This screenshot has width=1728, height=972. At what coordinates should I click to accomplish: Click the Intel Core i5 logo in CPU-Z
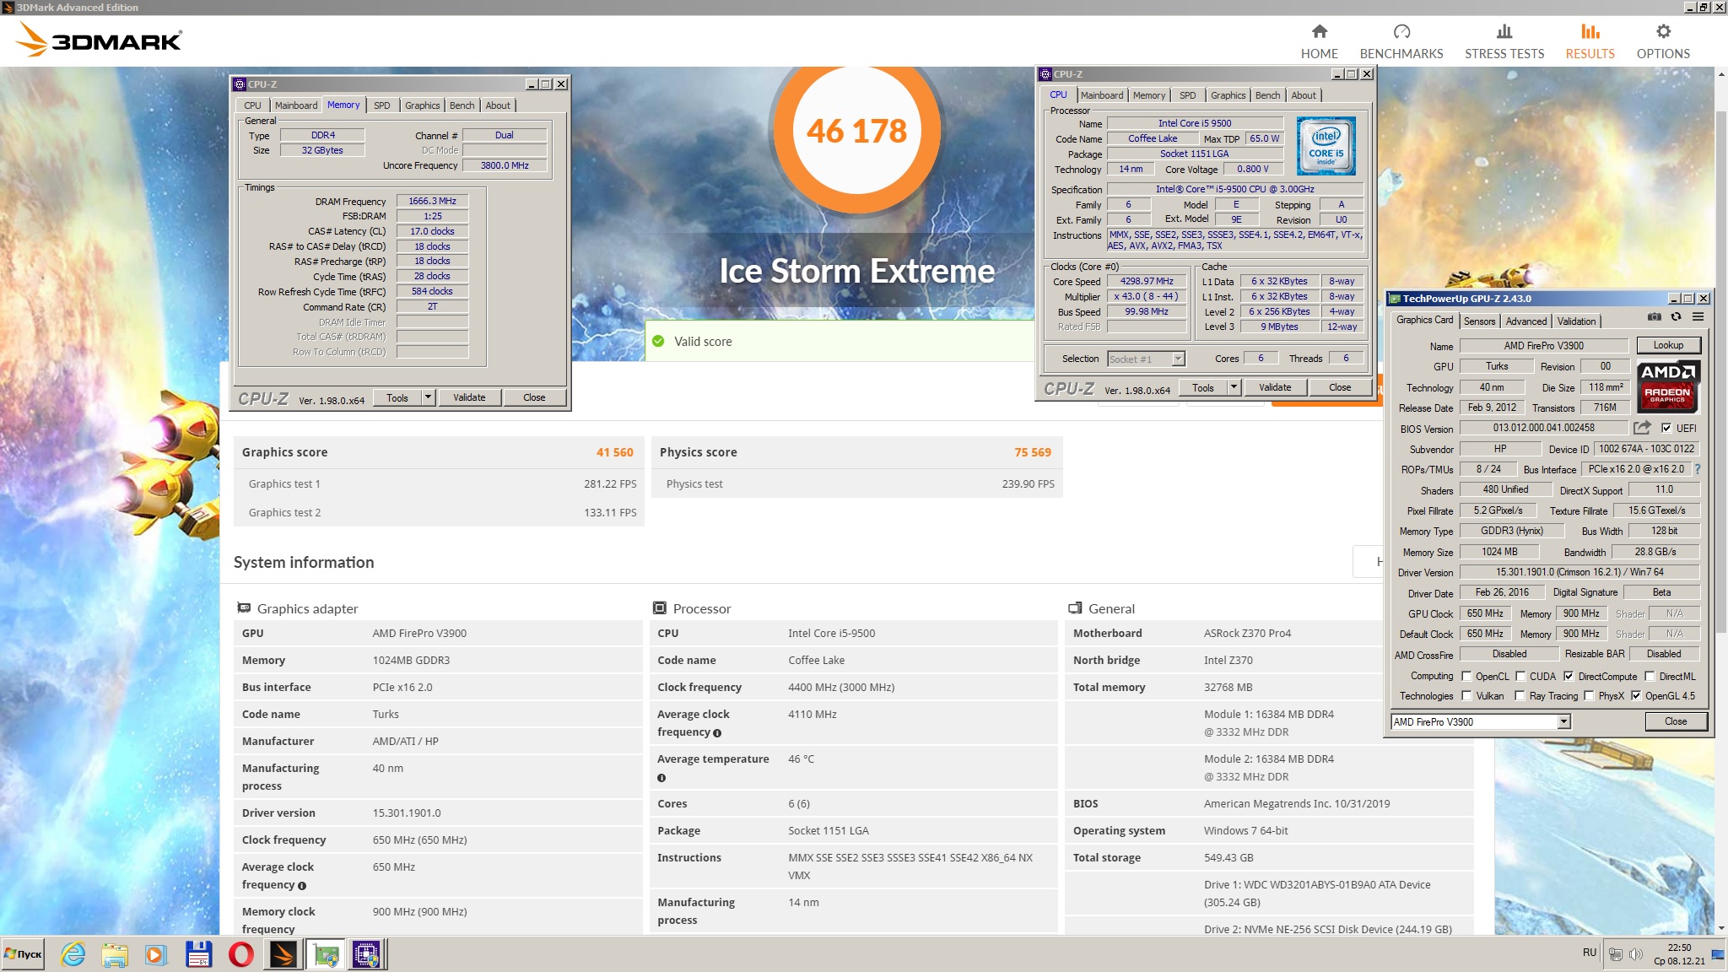[x=1326, y=146]
